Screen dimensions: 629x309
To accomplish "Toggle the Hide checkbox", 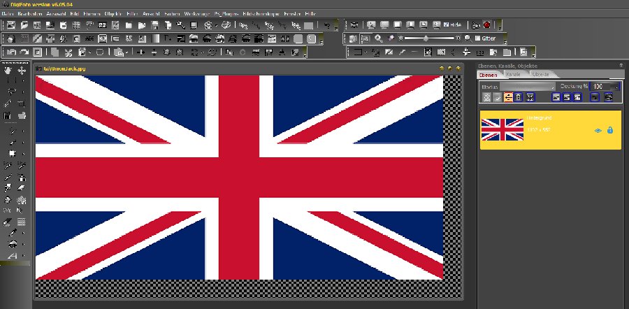I will (445, 25).
